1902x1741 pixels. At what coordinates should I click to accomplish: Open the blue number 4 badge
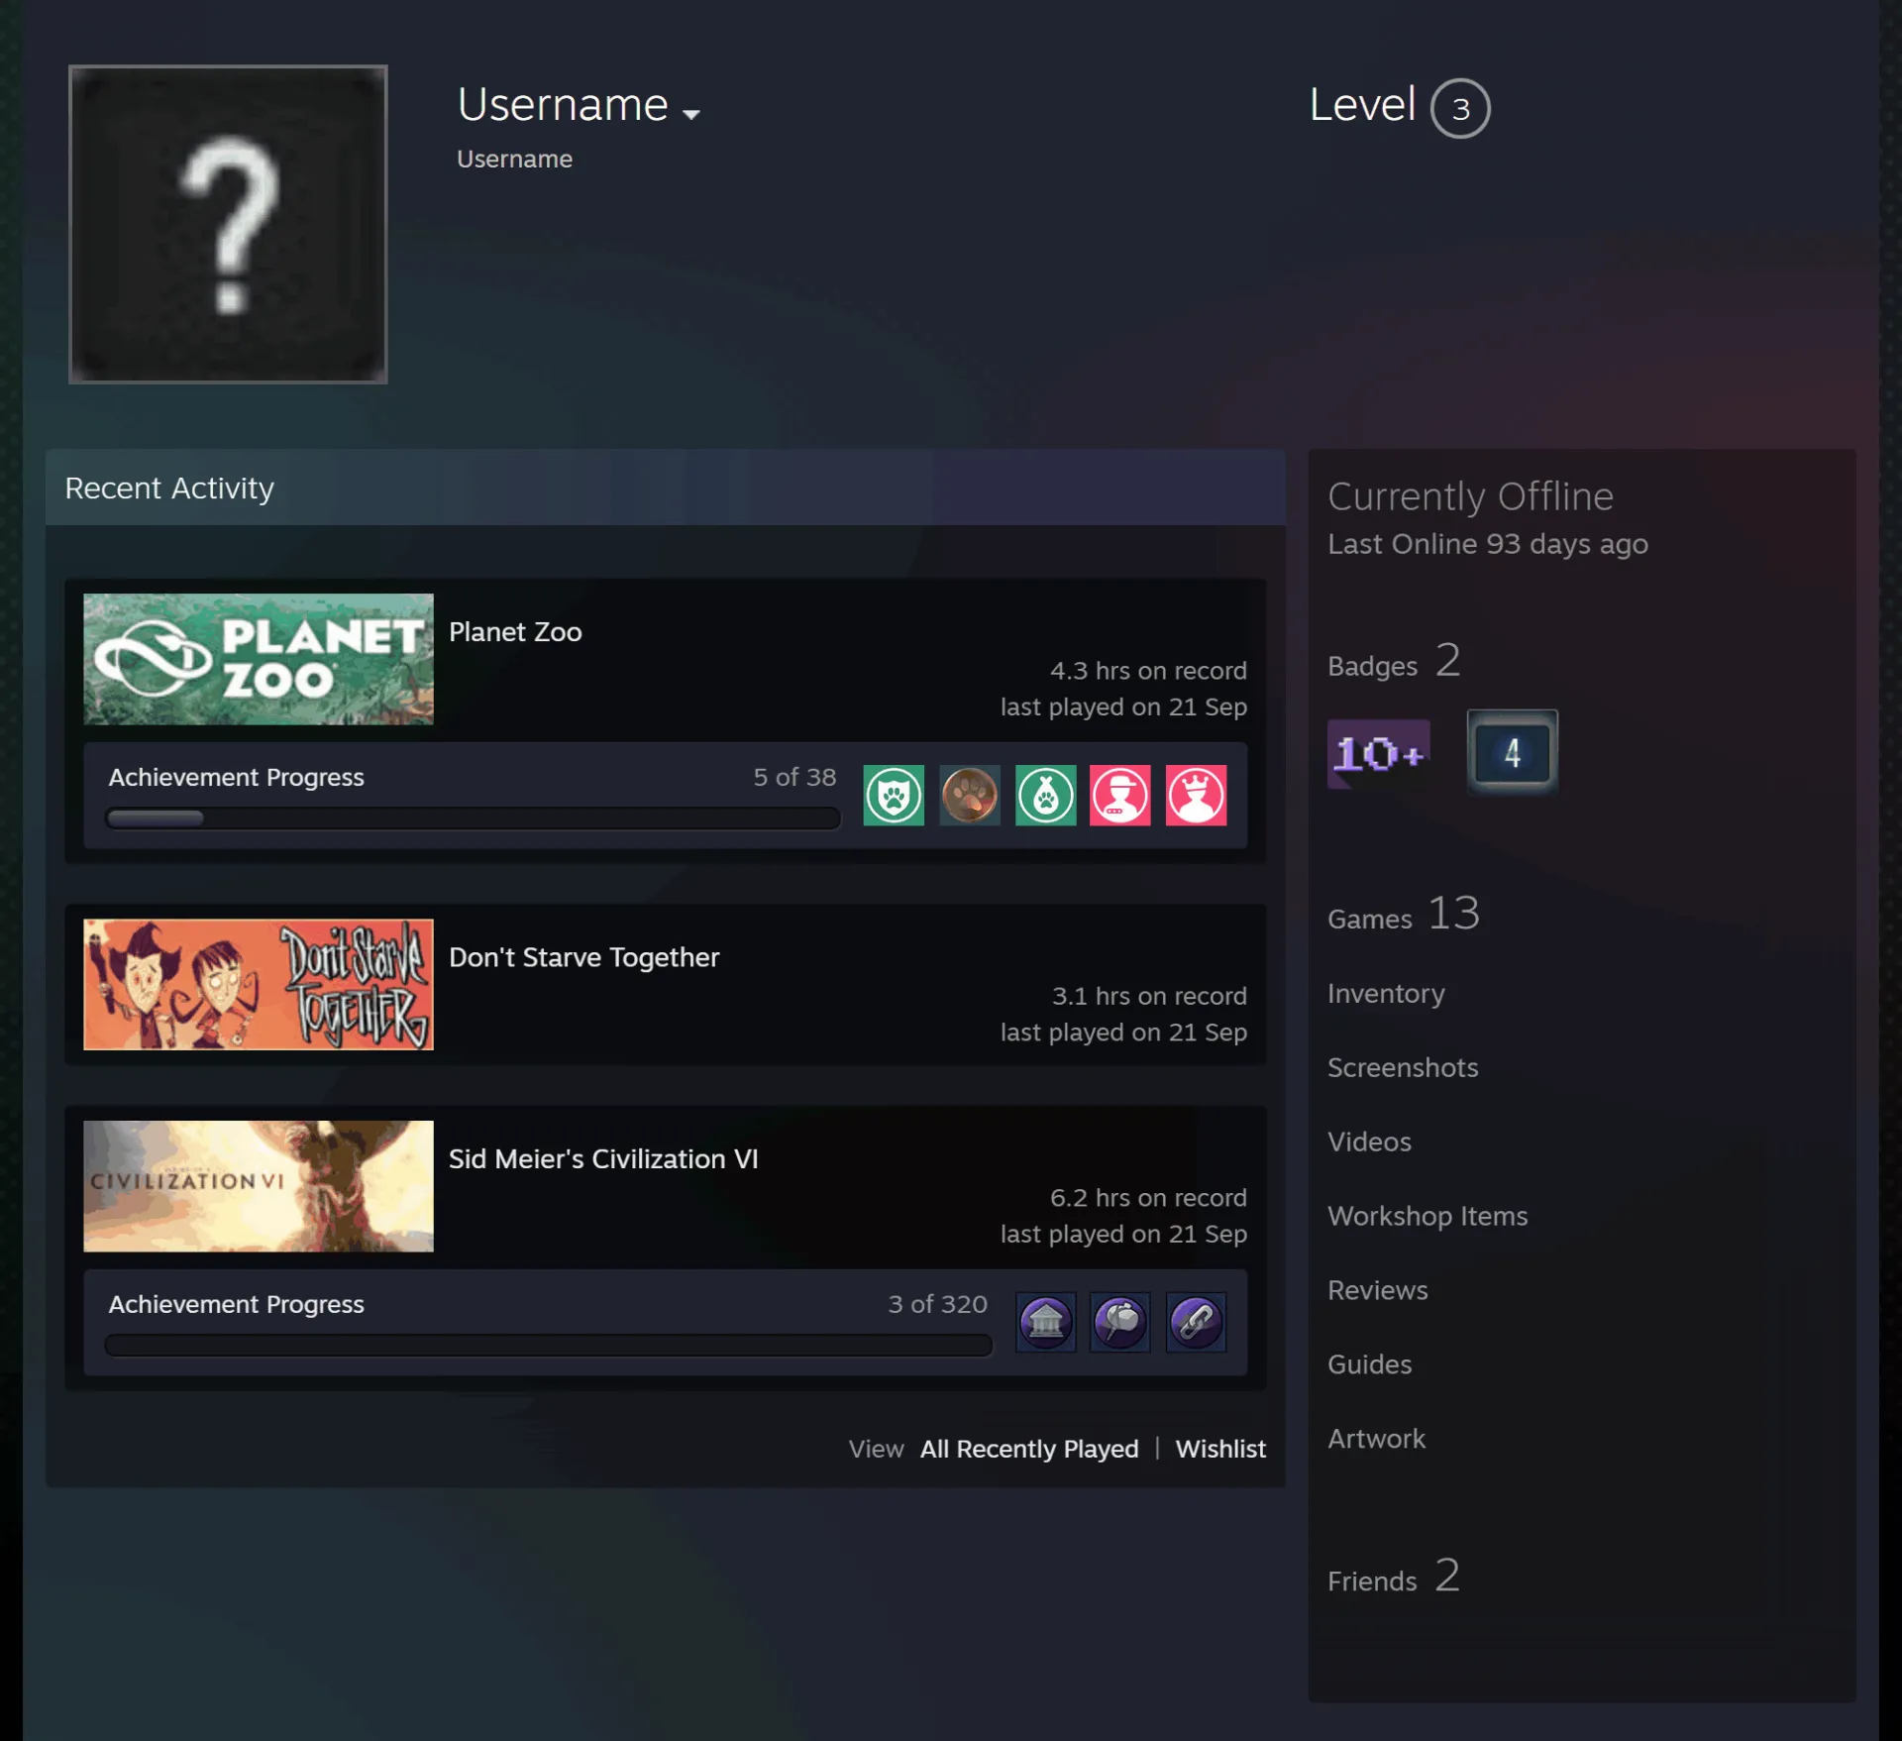1512,752
